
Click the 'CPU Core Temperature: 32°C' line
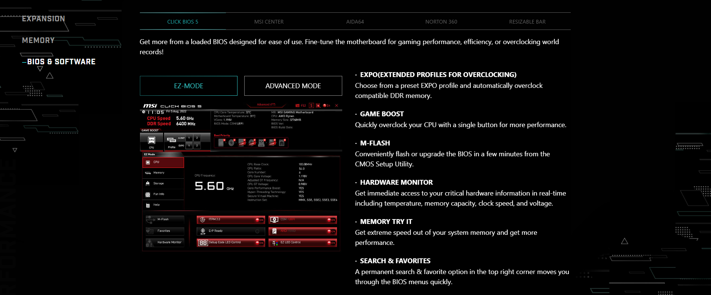[232, 112]
